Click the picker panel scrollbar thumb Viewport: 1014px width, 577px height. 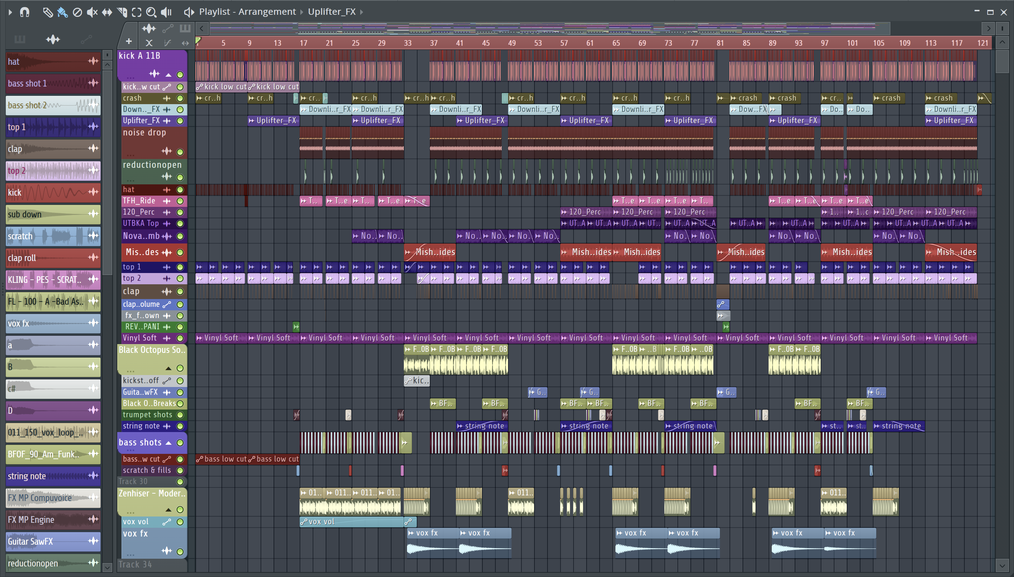107,172
